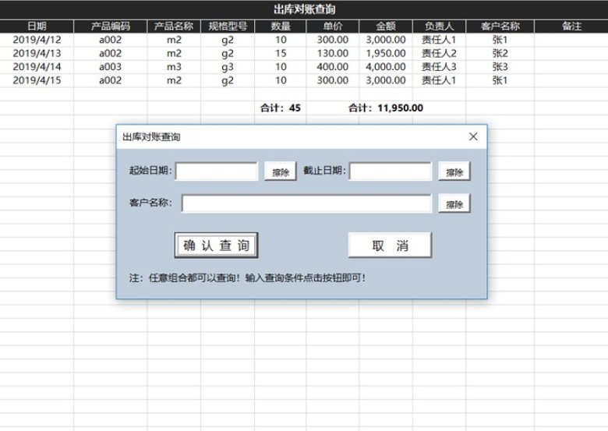
Task: Select amount cell 1,950.00
Action: click(386, 54)
